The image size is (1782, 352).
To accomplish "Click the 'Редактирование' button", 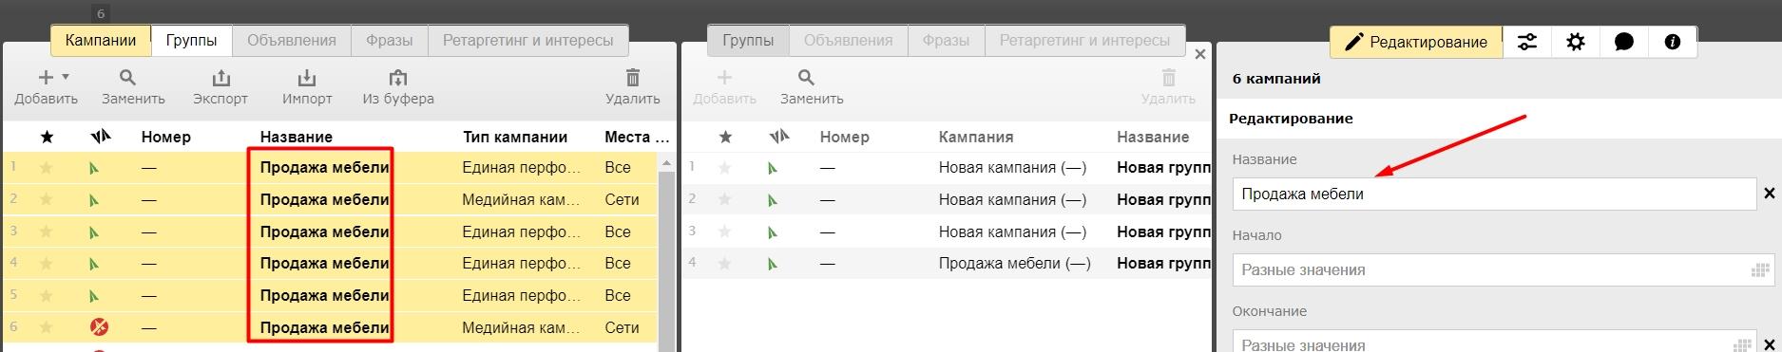I will pyautogui.click(x=1416, y=42).
